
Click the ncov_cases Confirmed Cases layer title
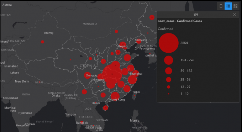180,21
